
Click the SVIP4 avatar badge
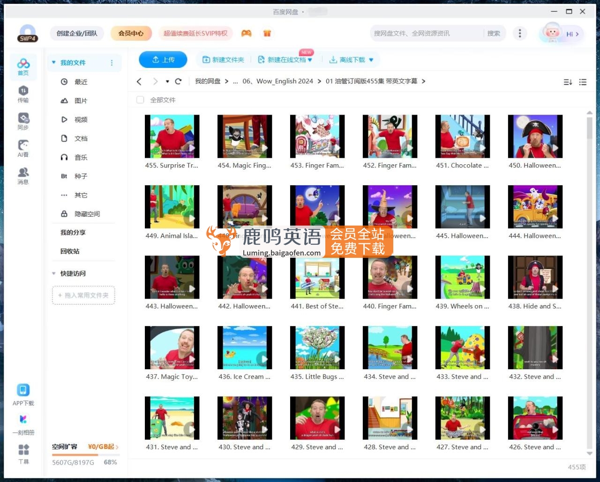[28, 34]
